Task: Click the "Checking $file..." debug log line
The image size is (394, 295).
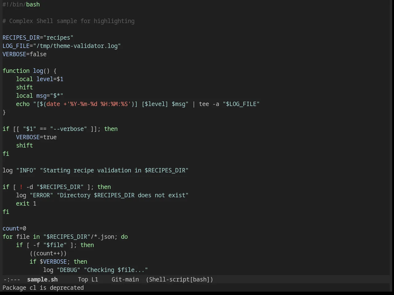Action: pos(95,270)
